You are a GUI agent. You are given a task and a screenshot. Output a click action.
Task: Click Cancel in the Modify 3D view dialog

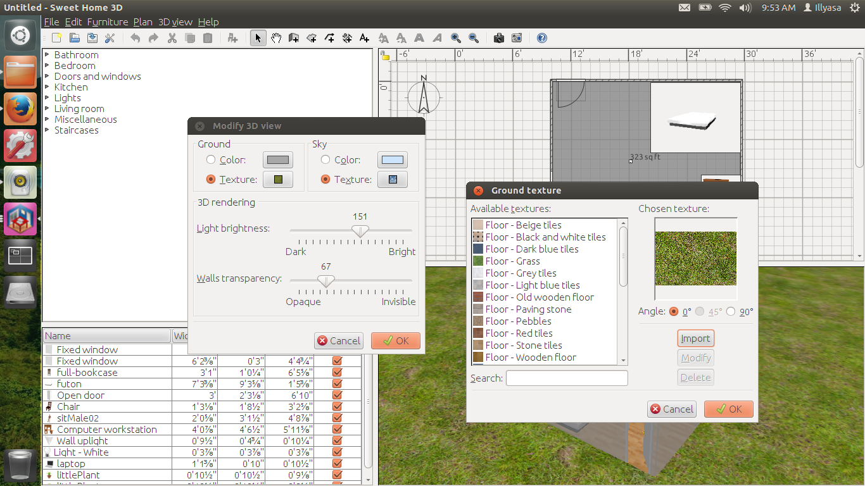(339, 340)
